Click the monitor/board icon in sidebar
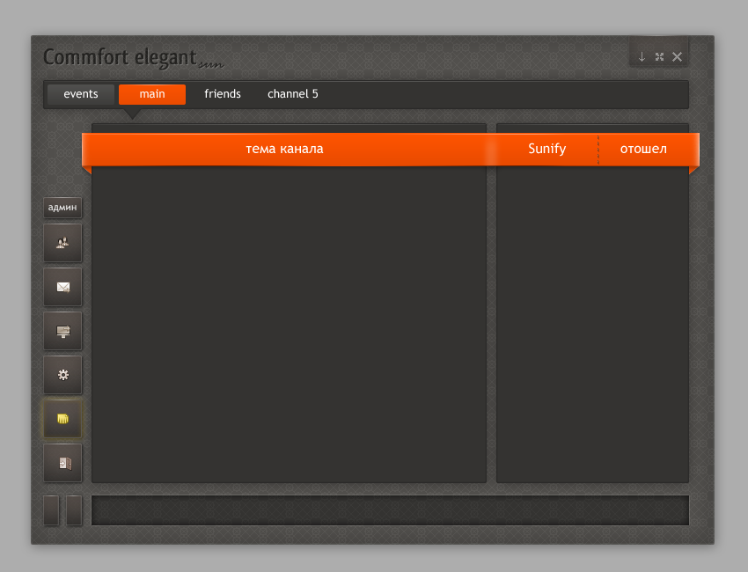 (x=62, y=331)
